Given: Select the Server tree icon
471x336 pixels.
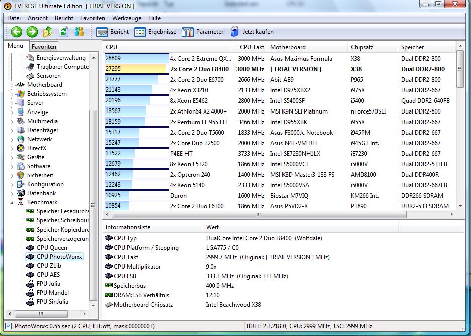Looking at the screenshot, I should point(21,103).
